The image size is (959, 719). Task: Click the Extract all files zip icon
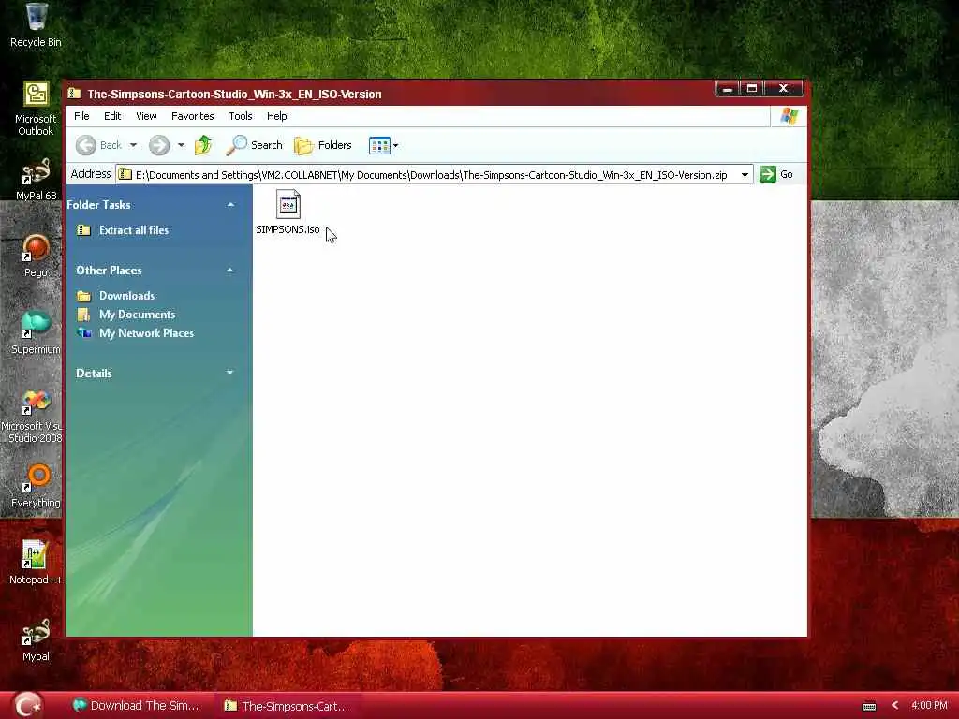[83, 230]
